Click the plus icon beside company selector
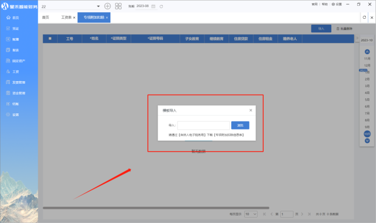The width and height of the screenshot is (376, 223). coord(108,5)
